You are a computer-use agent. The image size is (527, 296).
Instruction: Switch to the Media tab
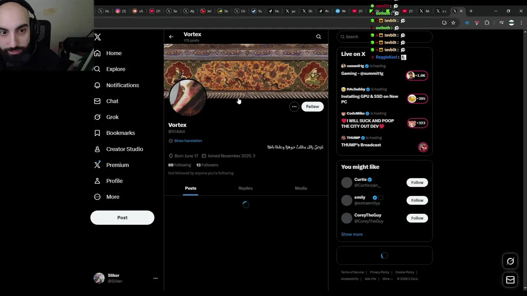point(301,188)
